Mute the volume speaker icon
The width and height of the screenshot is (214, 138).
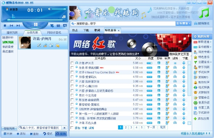(x=49, y=9)
